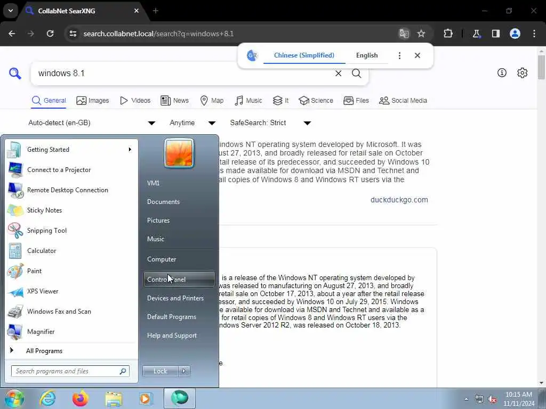The image size is (546, 409).
Task: Switch to the Files search tab
Action: (356, 101)
